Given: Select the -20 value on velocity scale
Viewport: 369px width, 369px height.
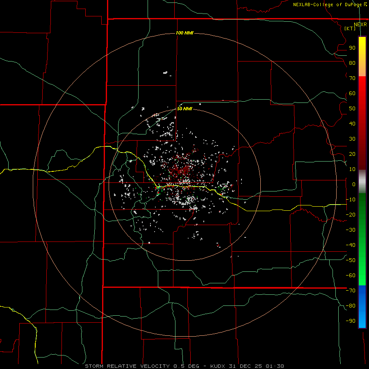Looking at the screenshot, I should [351, 215].
